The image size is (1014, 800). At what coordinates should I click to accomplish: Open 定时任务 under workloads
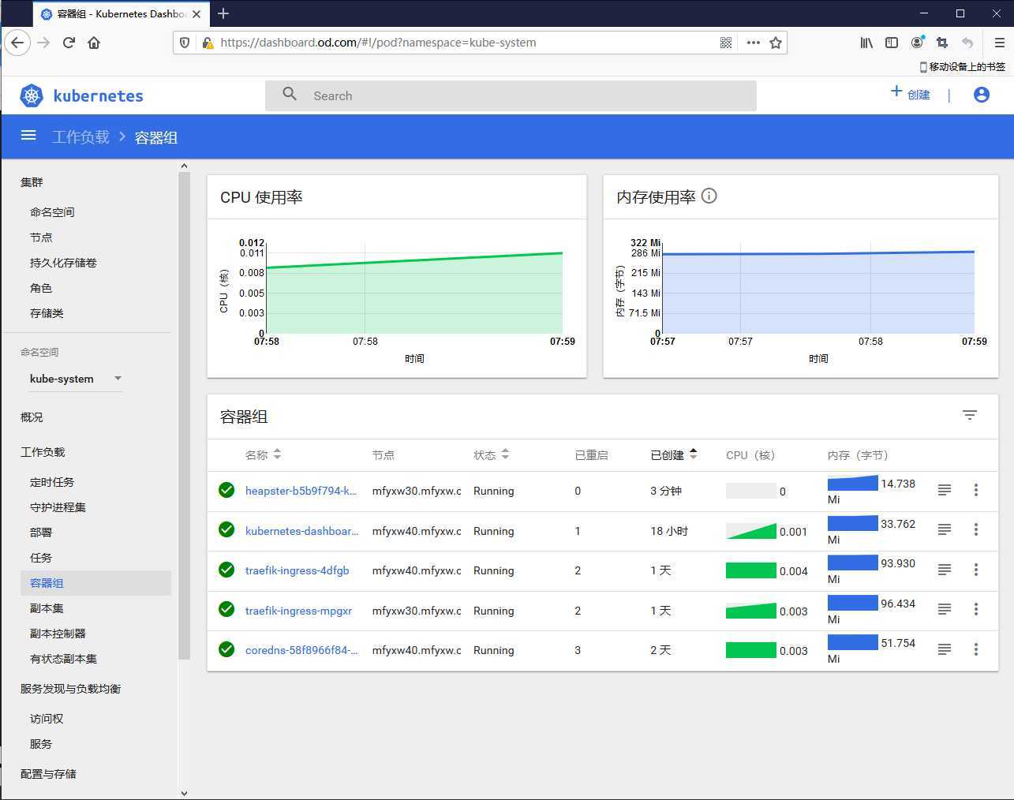coord(52,482)
